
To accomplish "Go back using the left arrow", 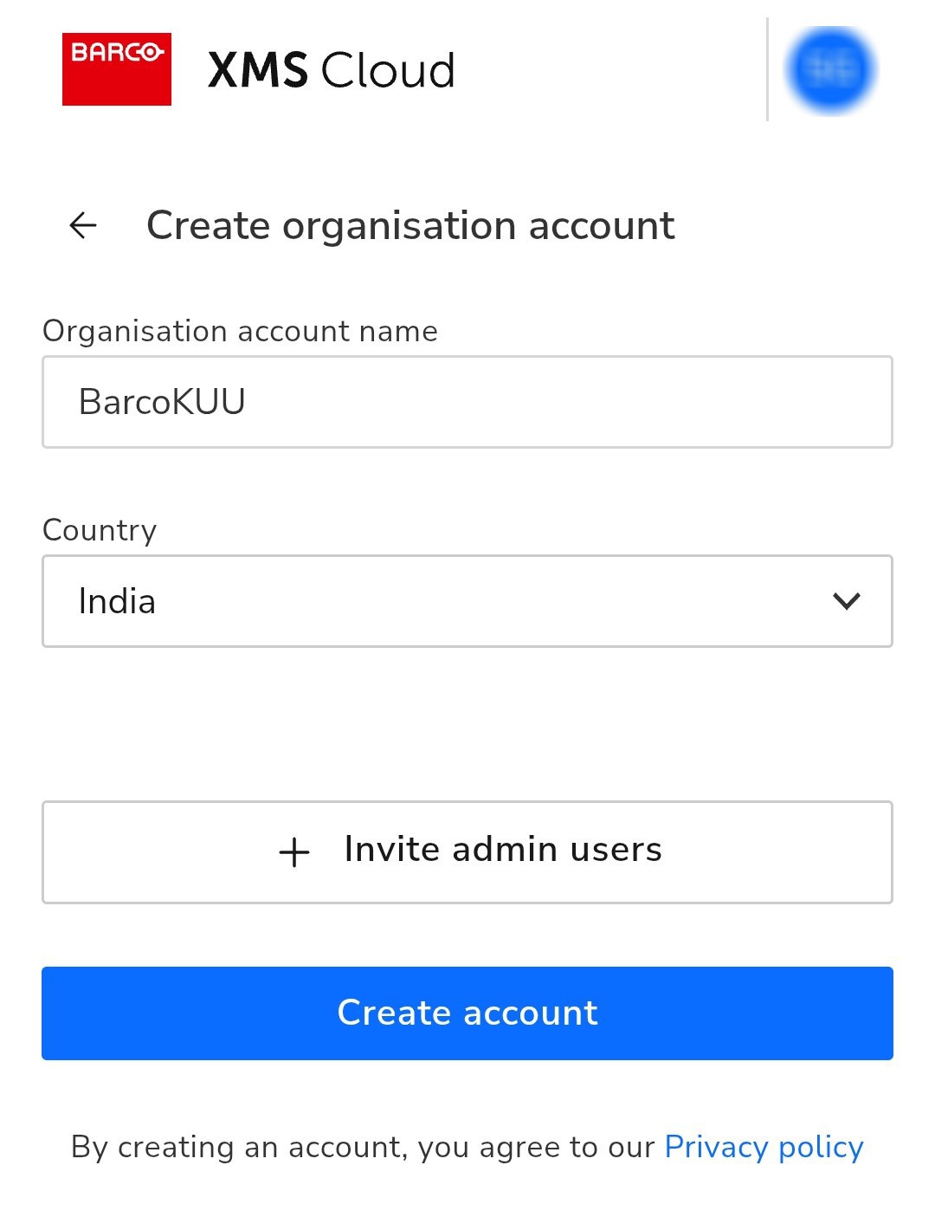I will (x=83, y=226).
